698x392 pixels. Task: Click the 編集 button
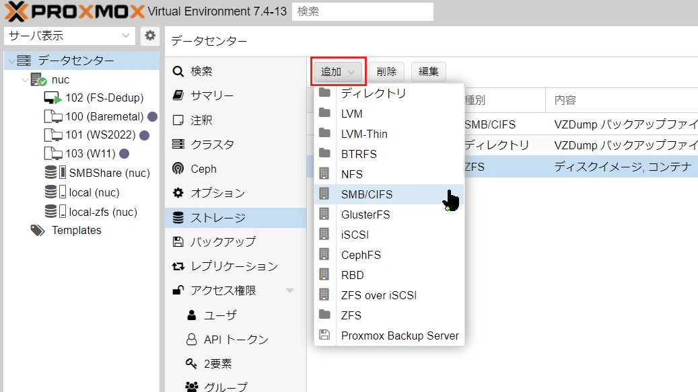pyautogui.click(x=428, y=71)
